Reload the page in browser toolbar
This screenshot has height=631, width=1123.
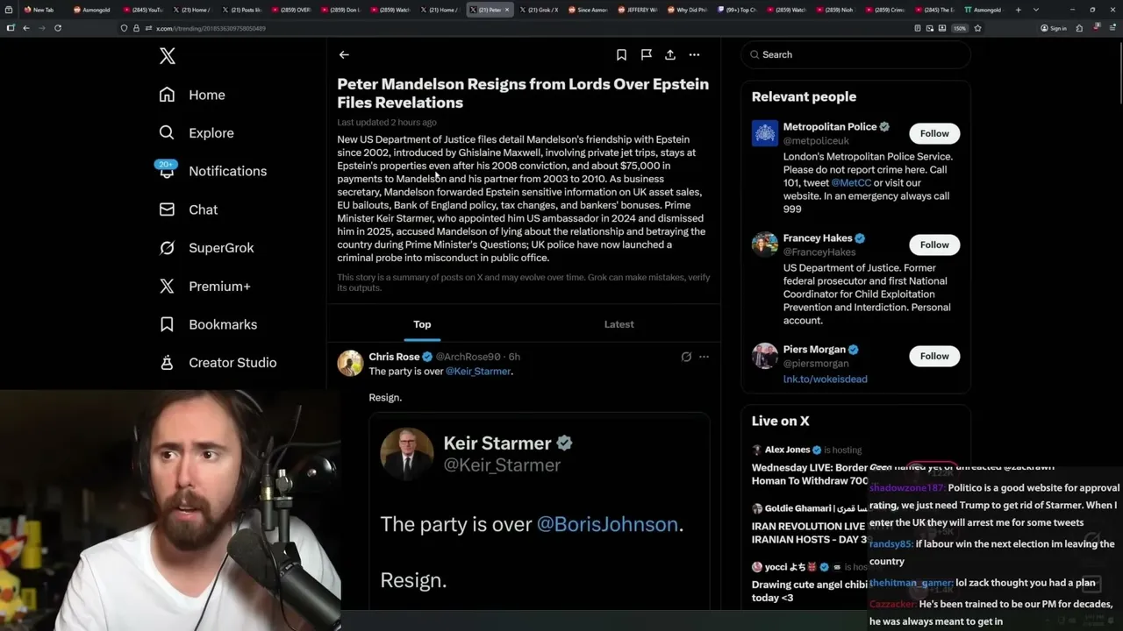click(58, 28)
